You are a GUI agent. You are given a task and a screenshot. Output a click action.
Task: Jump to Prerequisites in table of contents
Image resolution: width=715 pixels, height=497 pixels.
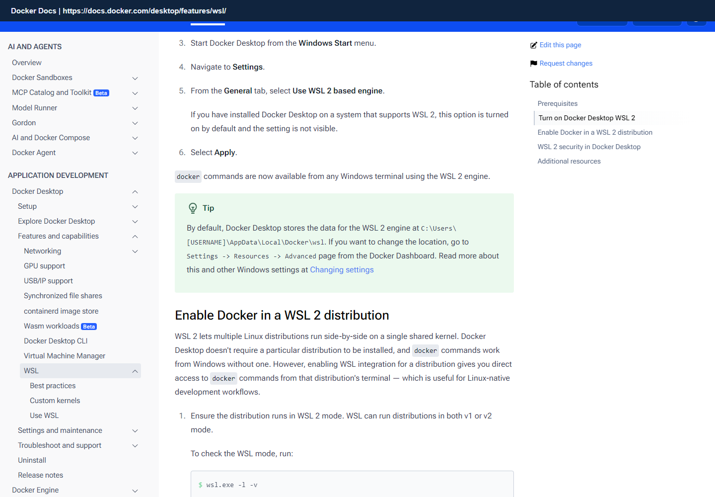558,103
